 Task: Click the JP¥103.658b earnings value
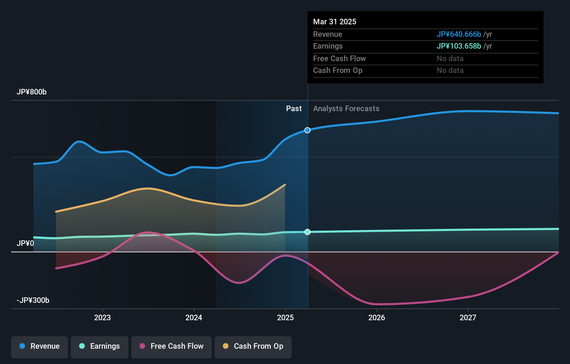(459, 46)
